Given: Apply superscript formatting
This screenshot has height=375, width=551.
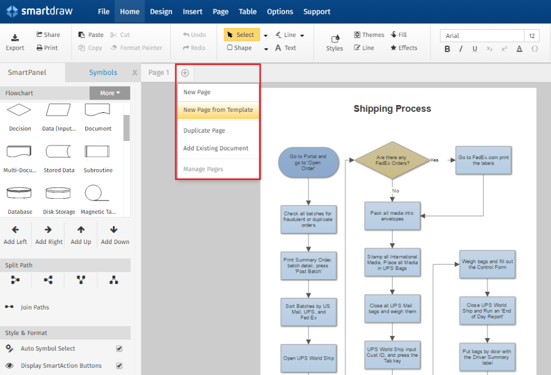Looking at the screenshot, I should [504, 49].
